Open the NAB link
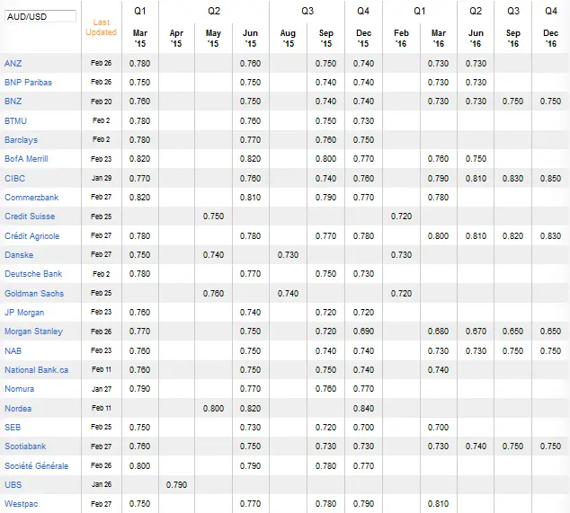The height and width of the screenshot is (513, 570). coord(13,350)
